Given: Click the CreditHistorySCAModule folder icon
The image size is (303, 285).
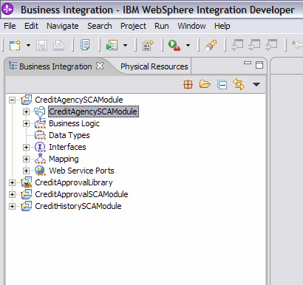Looking at the screenshot, I should [27, 206].
